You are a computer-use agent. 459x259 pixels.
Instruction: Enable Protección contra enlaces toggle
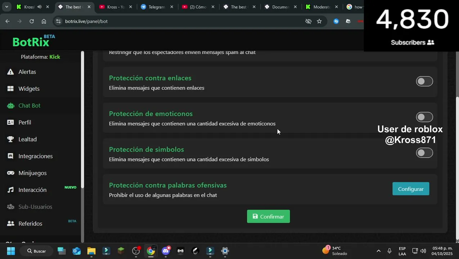(x=424, y=81)
